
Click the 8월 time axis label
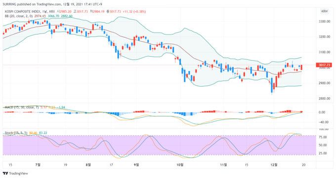coord(88,165)
